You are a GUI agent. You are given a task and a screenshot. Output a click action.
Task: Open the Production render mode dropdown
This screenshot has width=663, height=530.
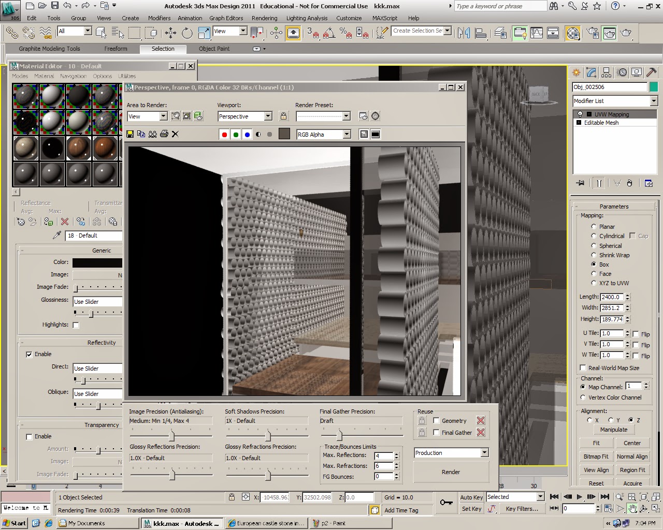484,453
